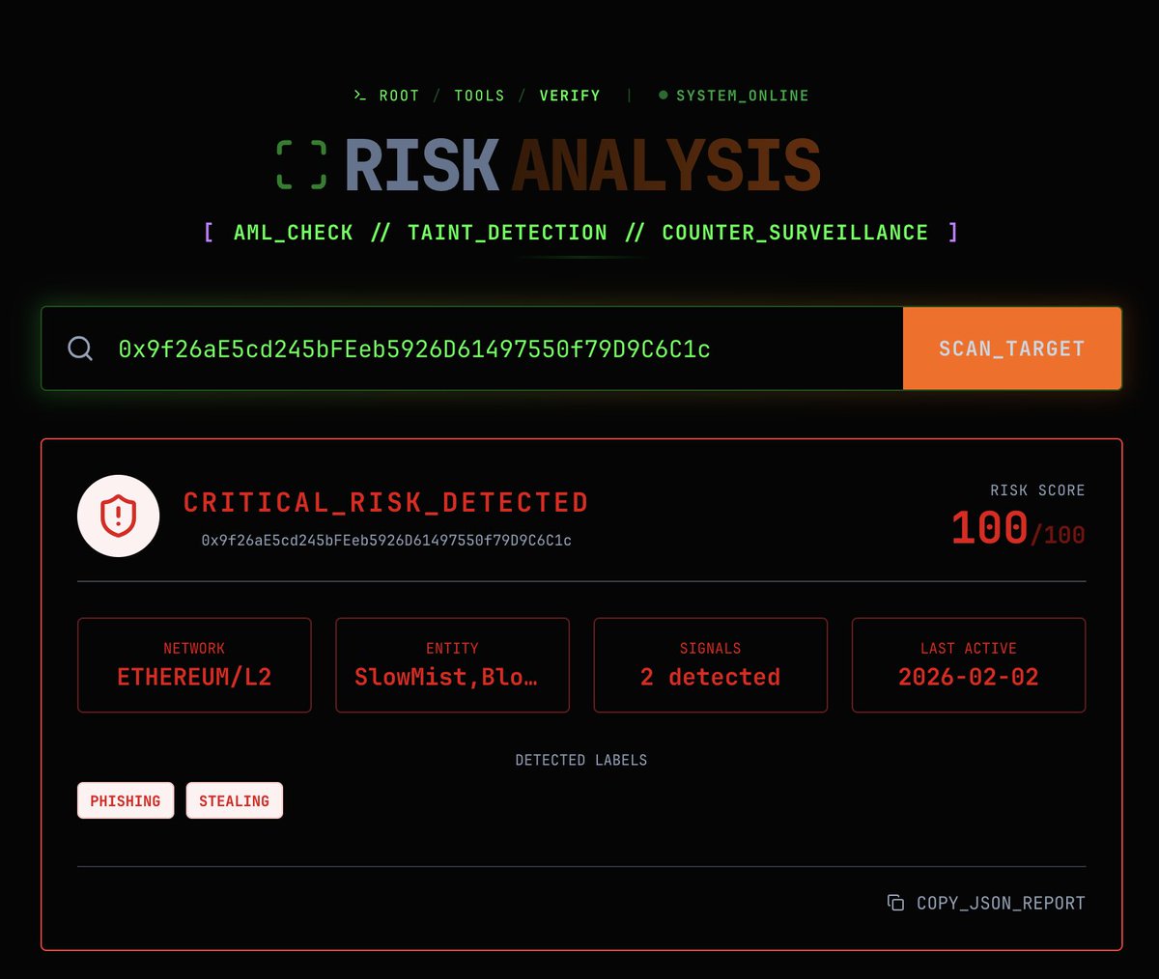Screen dimensions: 1159x979
Task: Open the ENTITY SlowMist card
Action: point(452,665)
